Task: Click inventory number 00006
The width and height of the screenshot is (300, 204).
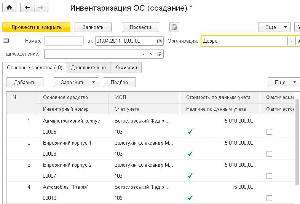Action: (49, 154)
